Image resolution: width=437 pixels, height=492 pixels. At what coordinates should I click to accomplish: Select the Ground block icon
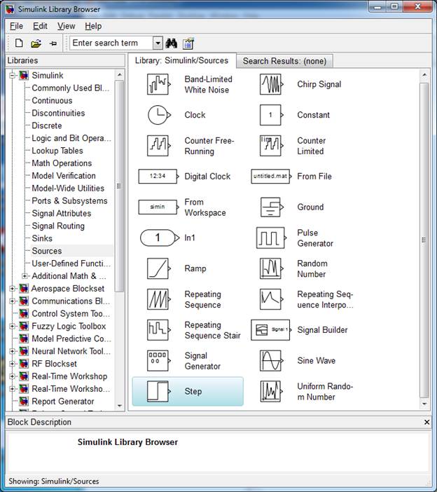[x=272, y=207]
